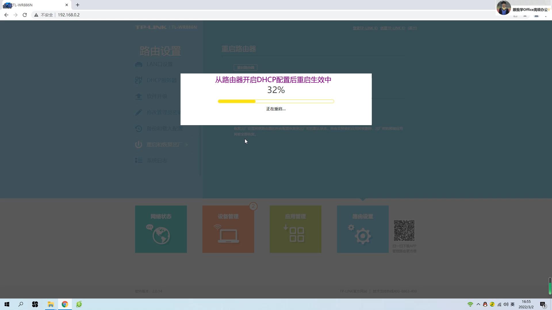Open the 登录TP-LINK ID link
The image size is (552, 310).
pyautogui.click(x=365, y=28)
